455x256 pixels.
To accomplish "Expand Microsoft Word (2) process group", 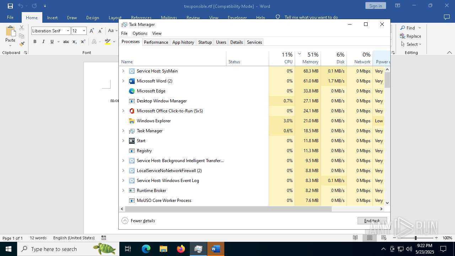I will pyautogui.click(x=123, y=81).
